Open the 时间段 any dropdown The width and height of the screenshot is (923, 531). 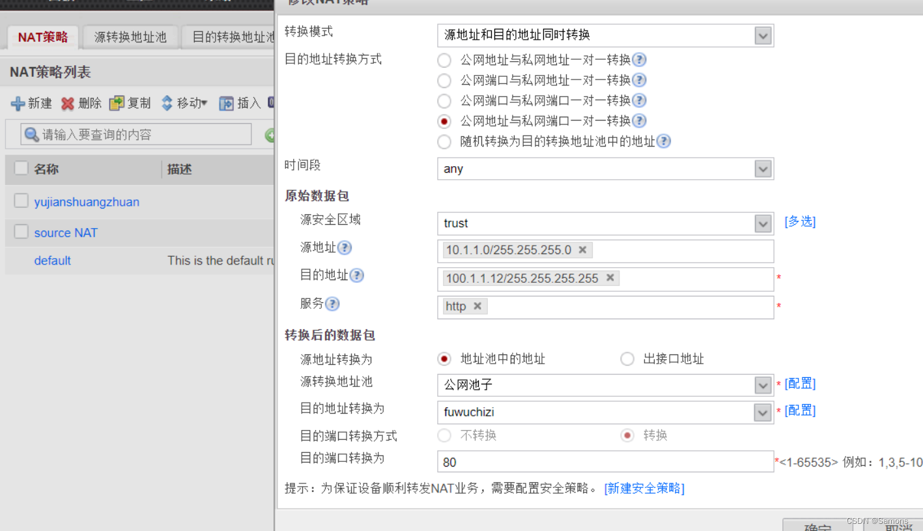pos(763,169)
